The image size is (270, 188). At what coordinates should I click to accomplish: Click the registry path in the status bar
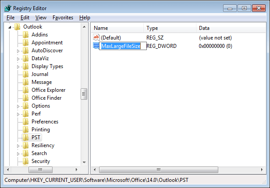(x=96, y=180)
